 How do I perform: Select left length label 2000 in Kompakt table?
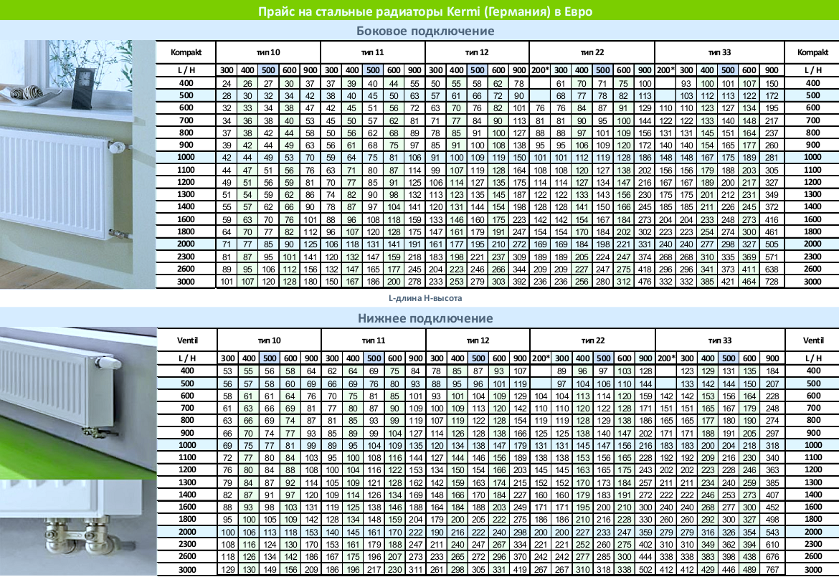click(186, 244)
